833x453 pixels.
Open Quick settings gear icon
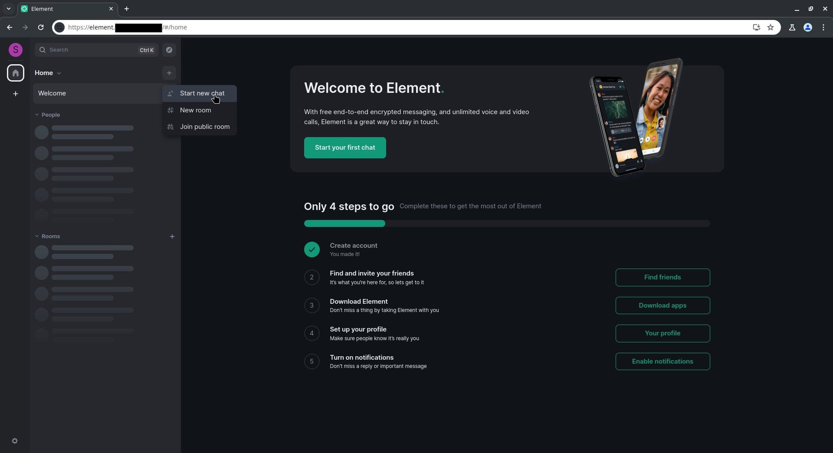click(15, 441)
